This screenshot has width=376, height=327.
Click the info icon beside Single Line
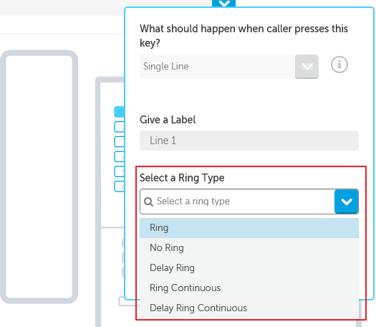pos(339,65)
